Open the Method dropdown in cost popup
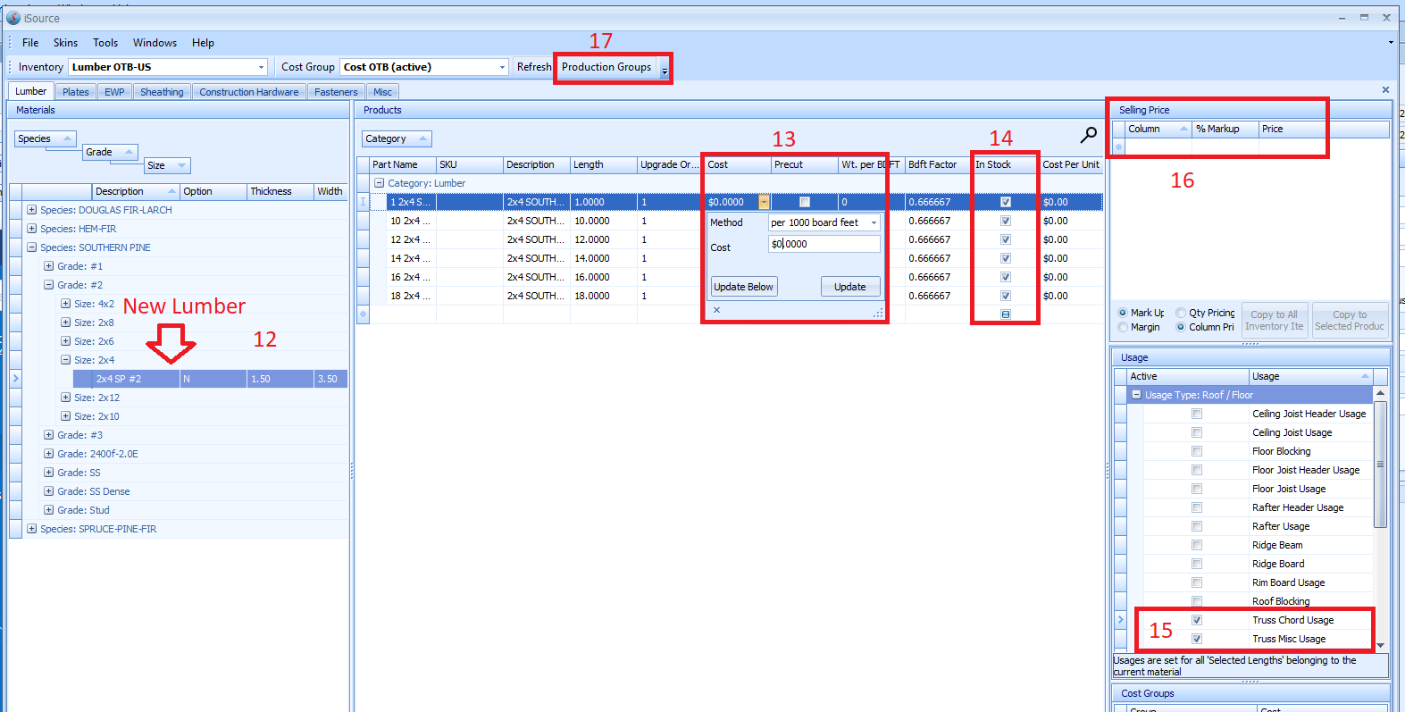Image resolution: width=1405 pixels, height=712 pixels. (873, 222)
